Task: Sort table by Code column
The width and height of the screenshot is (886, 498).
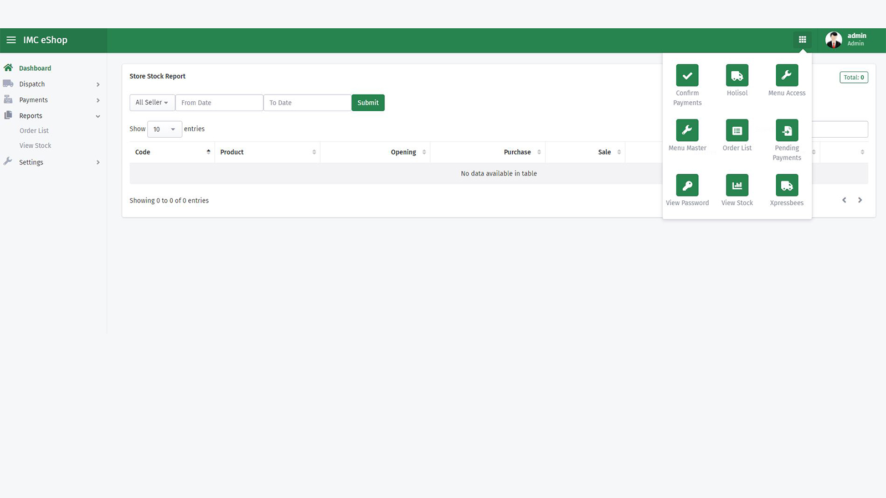Action: (x=172, y=152)
